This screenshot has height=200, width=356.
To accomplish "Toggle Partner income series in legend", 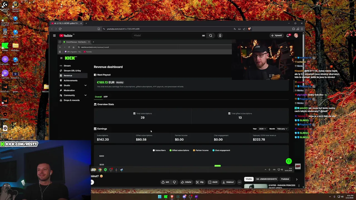I will (x=201, y=150).
